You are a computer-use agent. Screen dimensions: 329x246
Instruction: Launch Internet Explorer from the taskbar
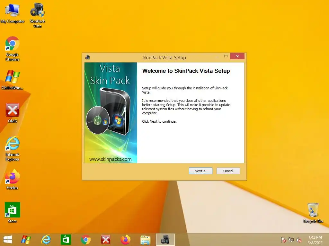(46, 240)
